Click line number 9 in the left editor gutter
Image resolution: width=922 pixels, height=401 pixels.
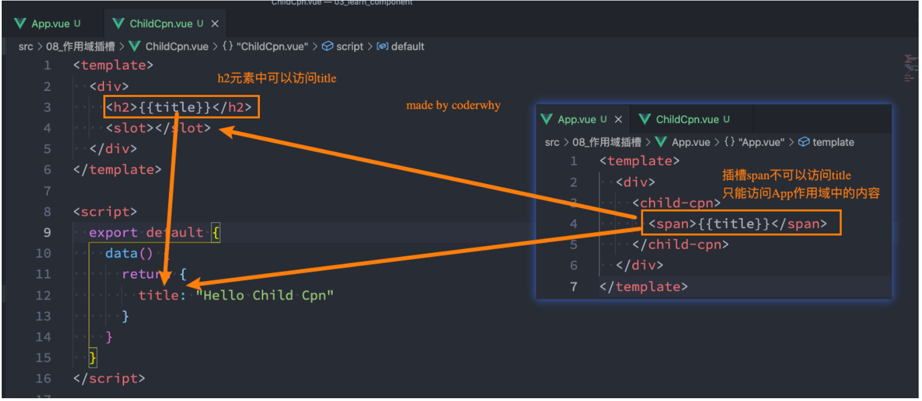47,233
